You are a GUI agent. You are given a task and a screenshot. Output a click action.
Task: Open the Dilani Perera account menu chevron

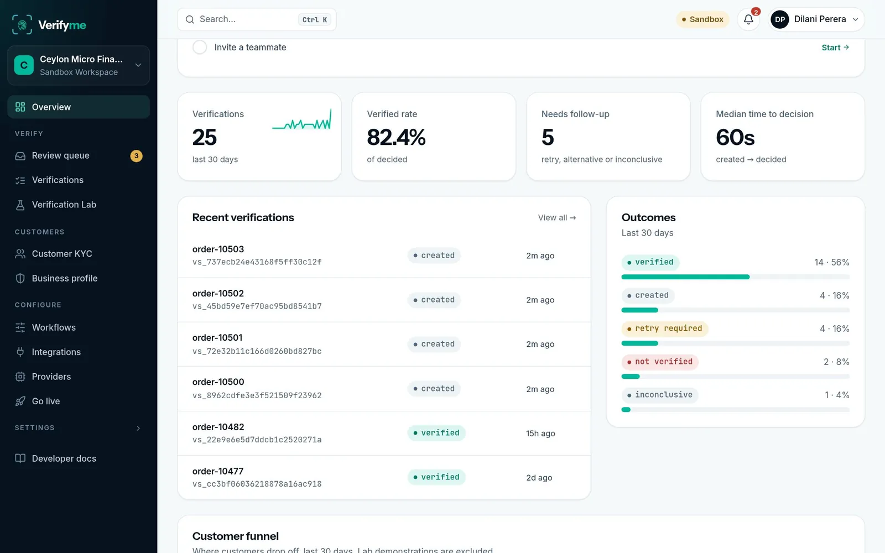pos(855,19)
